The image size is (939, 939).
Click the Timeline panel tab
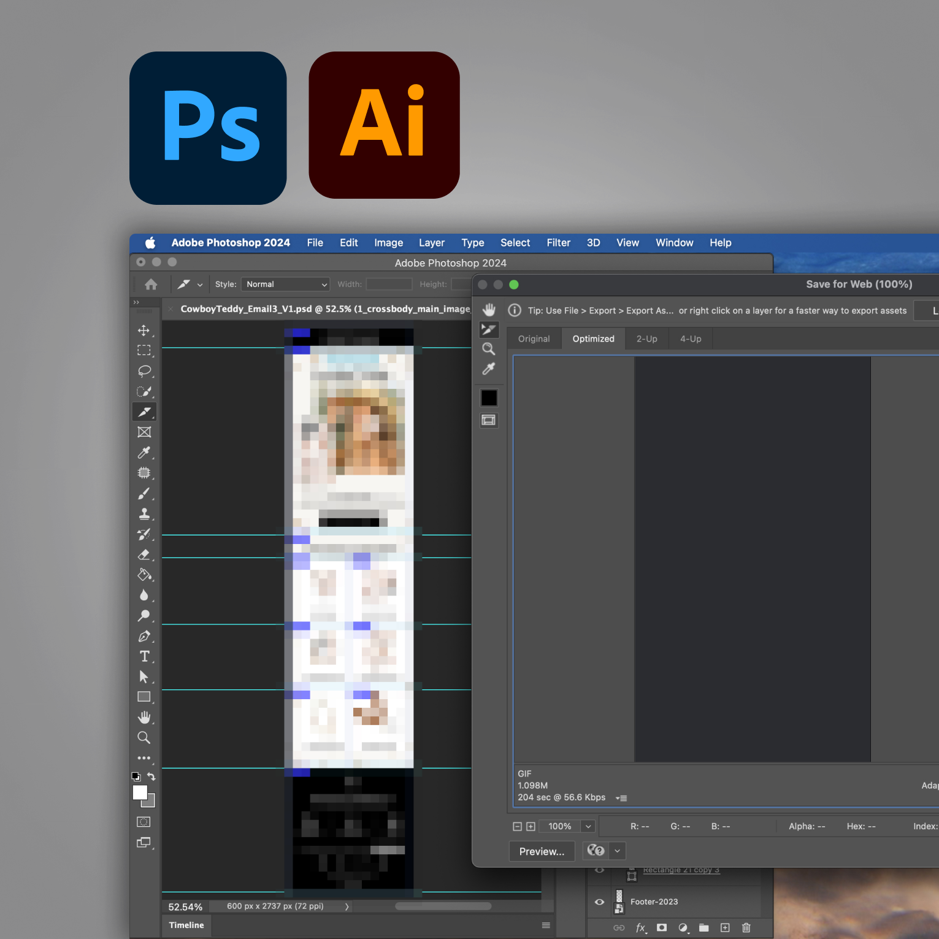186,925
